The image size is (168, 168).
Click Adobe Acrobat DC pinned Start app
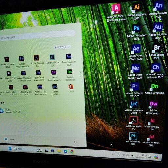pos(37,61)
